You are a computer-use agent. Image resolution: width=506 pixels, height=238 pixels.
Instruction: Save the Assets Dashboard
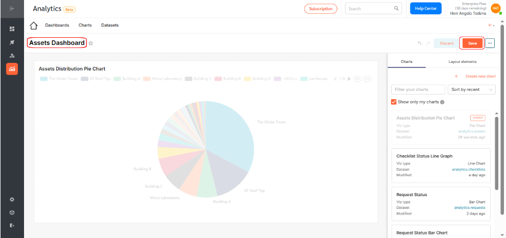472,43
